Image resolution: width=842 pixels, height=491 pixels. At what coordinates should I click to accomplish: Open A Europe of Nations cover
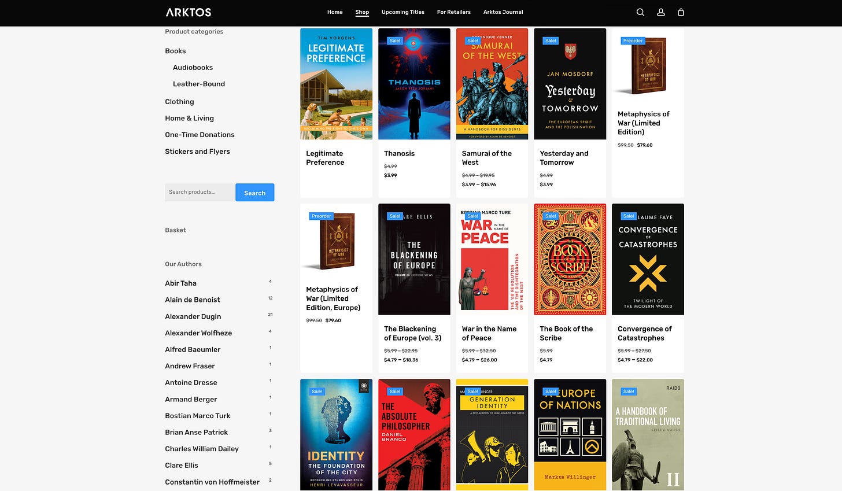pos(570,435)
